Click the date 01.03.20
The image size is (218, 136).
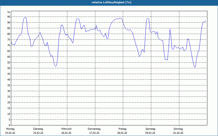(178, 133)
